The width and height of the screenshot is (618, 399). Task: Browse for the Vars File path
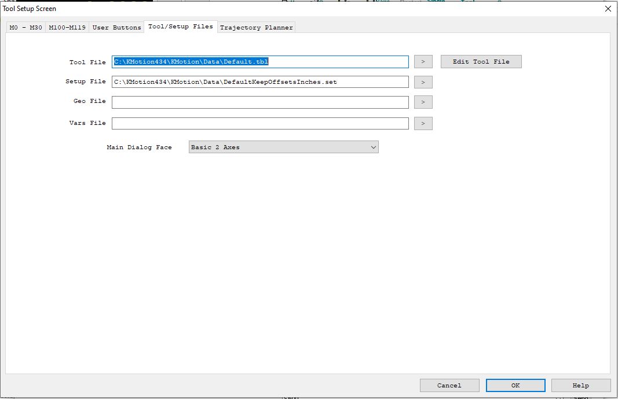(x=423, y=123)
